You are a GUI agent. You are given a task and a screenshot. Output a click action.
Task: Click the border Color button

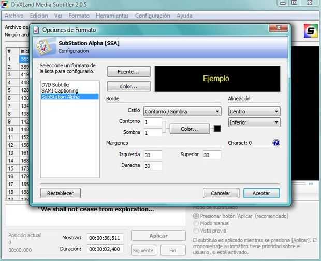click(x=189, y=129)
